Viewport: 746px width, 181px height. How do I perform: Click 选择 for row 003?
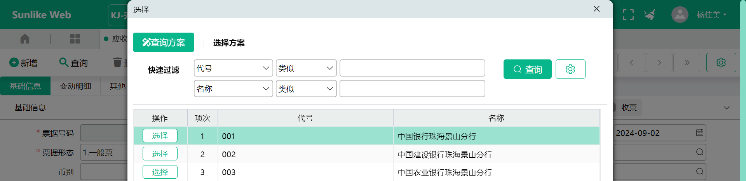click(x=160, y=172)
